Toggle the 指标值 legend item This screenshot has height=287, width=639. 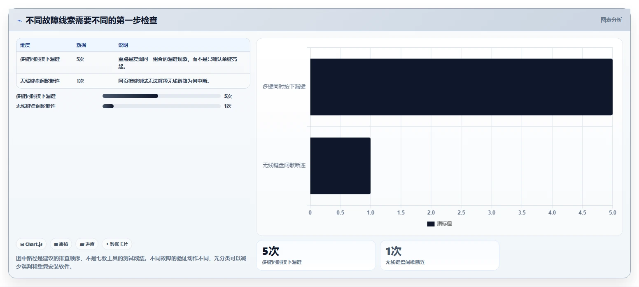coord(439,224)
